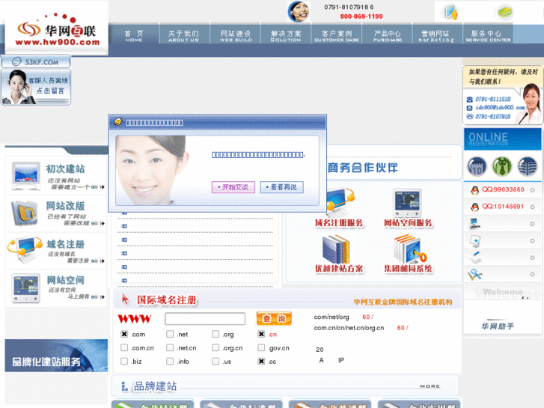Click the 华网助手 label
This screenshot has height=408, width=544.
coord(498,326)
